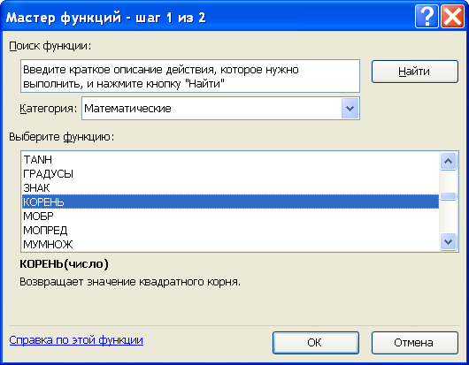Select TANH in the function list
Image resolution: width=469 pixels, height=365 pixels.
[x=230, y=159]
